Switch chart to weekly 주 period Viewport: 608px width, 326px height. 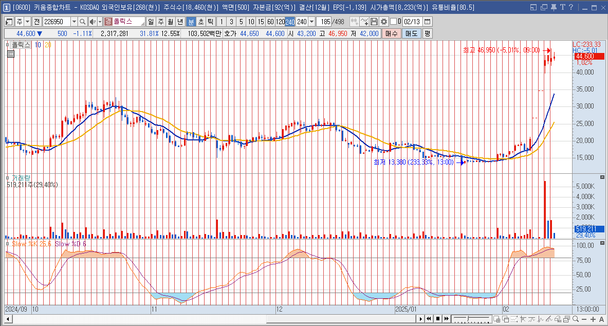160,22
